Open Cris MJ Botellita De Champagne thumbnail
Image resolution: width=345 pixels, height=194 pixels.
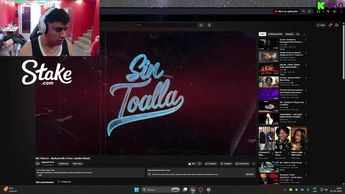[x=269, y=44]
